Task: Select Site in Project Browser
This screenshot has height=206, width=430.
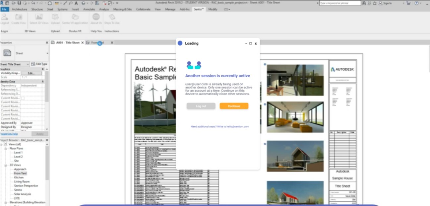Action: [x=16, y=161]
